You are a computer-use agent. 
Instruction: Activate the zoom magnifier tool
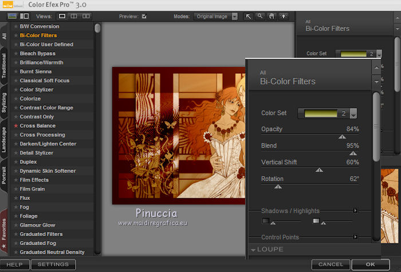point(260,16)
